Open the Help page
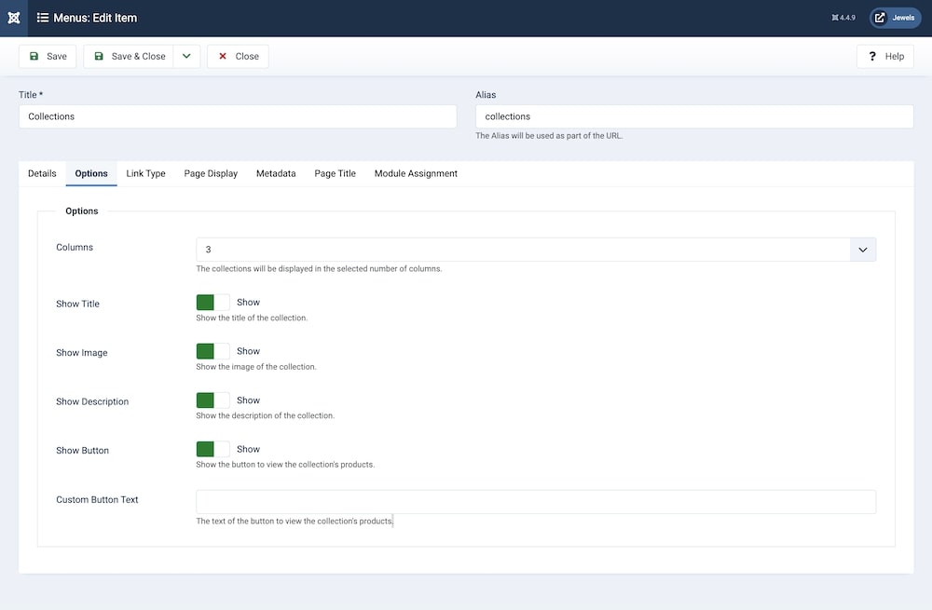This screenshot has width=932, height=610. pyautogui.click(x=884, y=56)
